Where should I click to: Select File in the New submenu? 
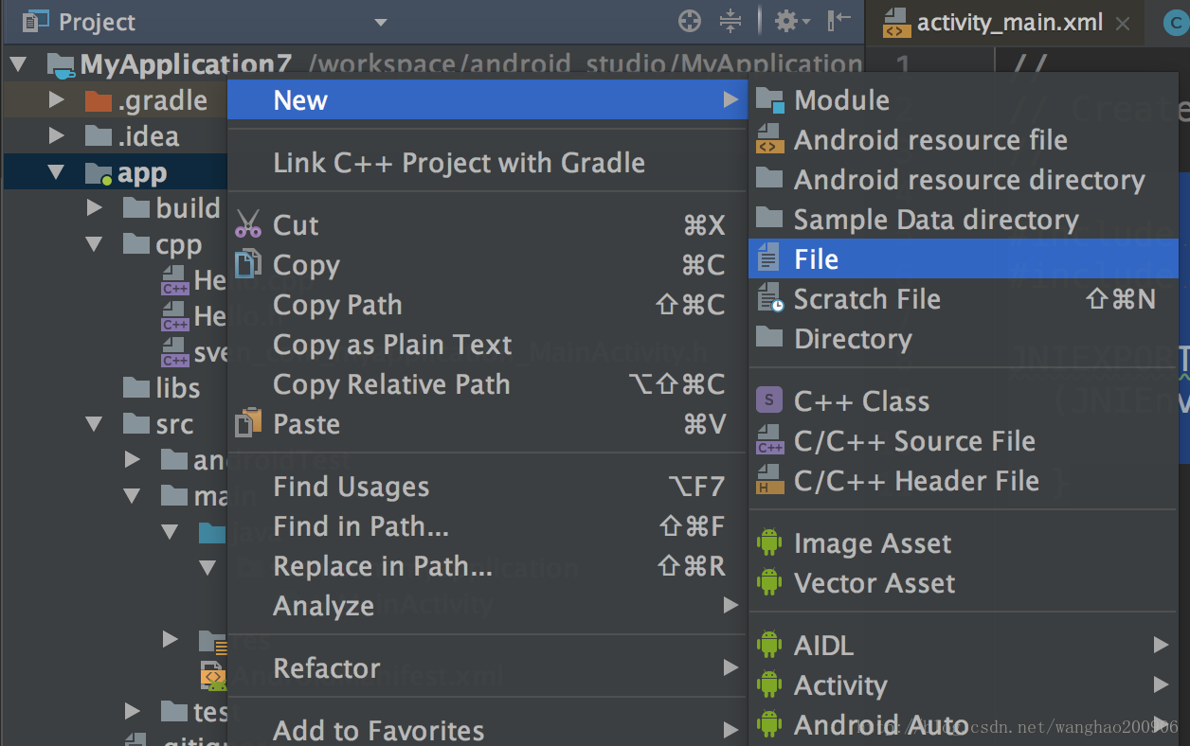coord(816,259)
